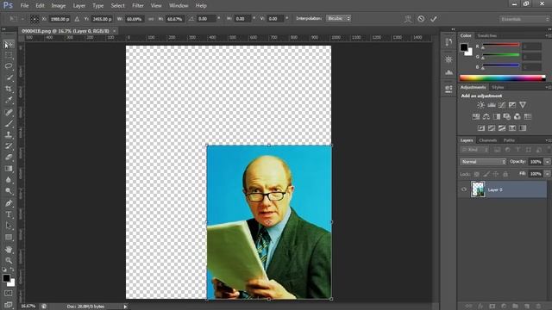Screen dimensions: 552x310
Task: Switch to the Swatches tab
Action: (486, 35)
